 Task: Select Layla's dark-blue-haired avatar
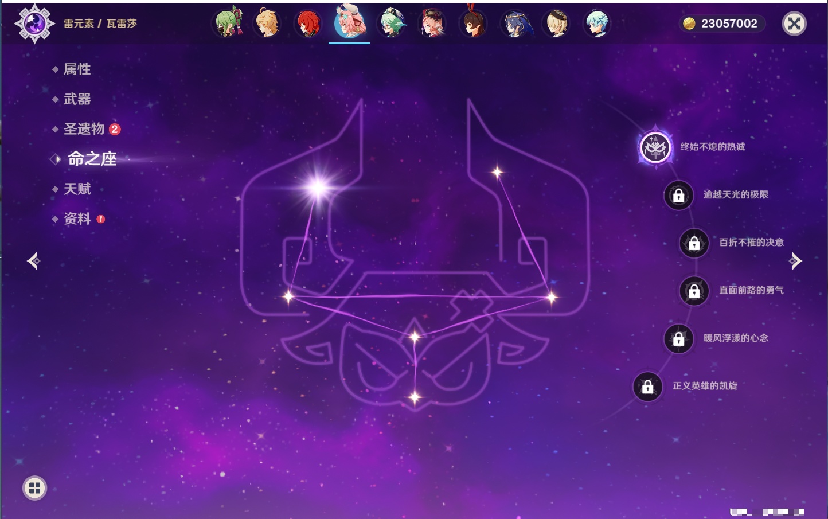point(515,23)
